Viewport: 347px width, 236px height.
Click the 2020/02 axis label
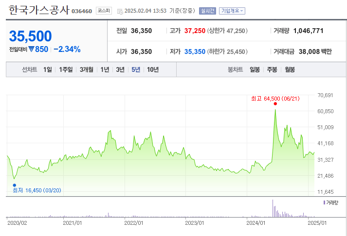click(17, 223)
